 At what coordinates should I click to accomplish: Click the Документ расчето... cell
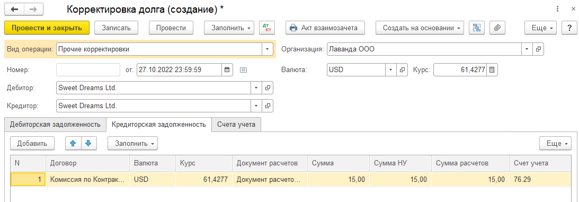click(270, 180)
